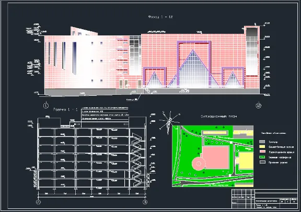Image resolution: width=301 pixels, height=212 pixels.
Task: Pick the yellow existing buildings legend swatch
Action: (x=262, y=147)
